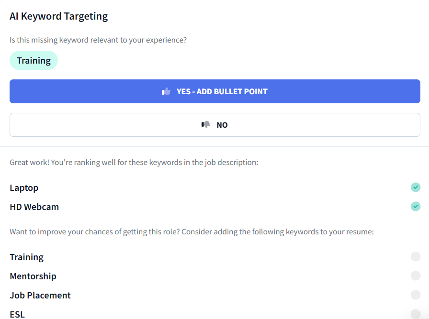Select the HD Webcam keyword entry
This screenshot has height=319, width=429.
34,207
